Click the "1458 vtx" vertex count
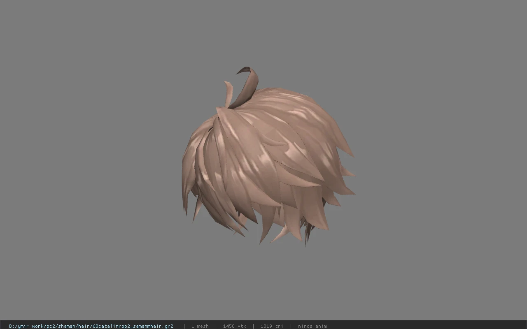Image resolution: width=527 pixels, height=329 pixels. (x=234, y=326)
